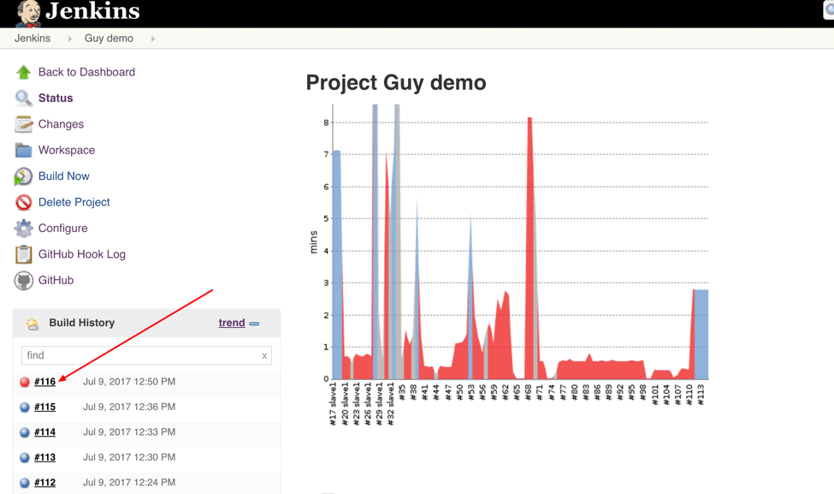The image size is (834, 494).
Task: Collapse the build trend with the minus icon
Action: [x=254, y=324]
